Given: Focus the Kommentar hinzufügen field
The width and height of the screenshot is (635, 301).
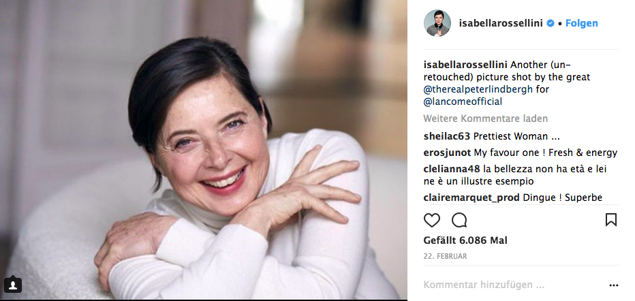Looking at the screenshot, I should [504, 285].
